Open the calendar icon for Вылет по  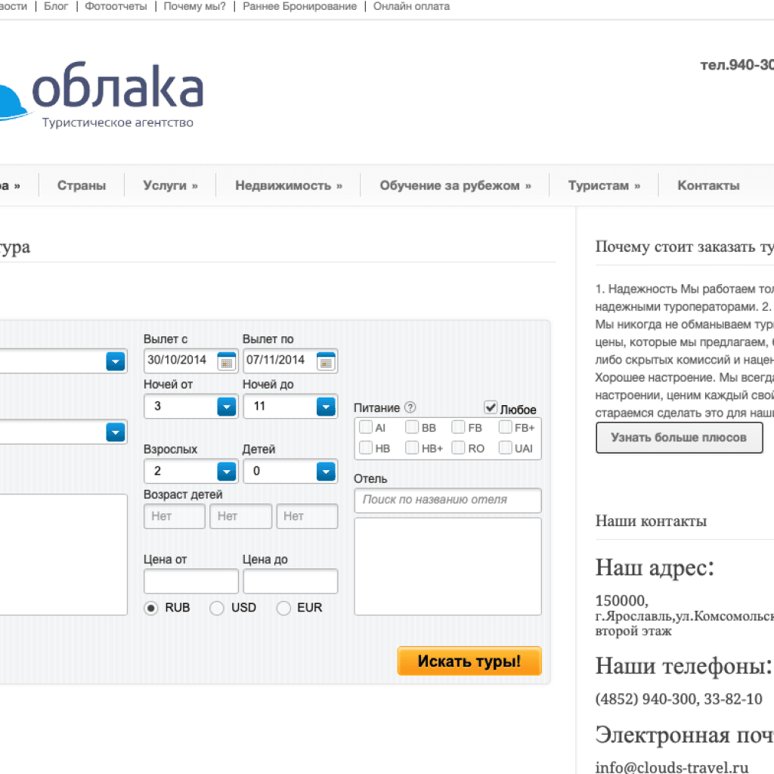[x=326, y=361]
